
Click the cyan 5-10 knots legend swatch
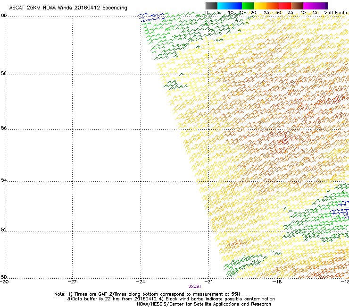pos(224,6)
